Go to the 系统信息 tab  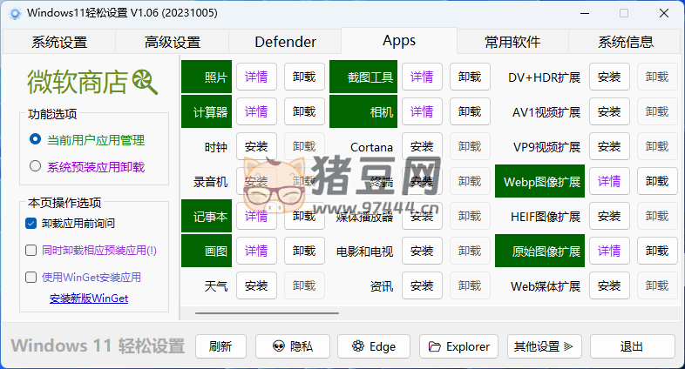(626, 42)
